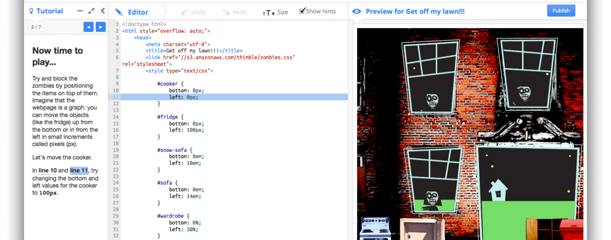Click 'bottom: 0%;' under wardrobe
The width and height of the screenshot is (611, 240).
185,223
